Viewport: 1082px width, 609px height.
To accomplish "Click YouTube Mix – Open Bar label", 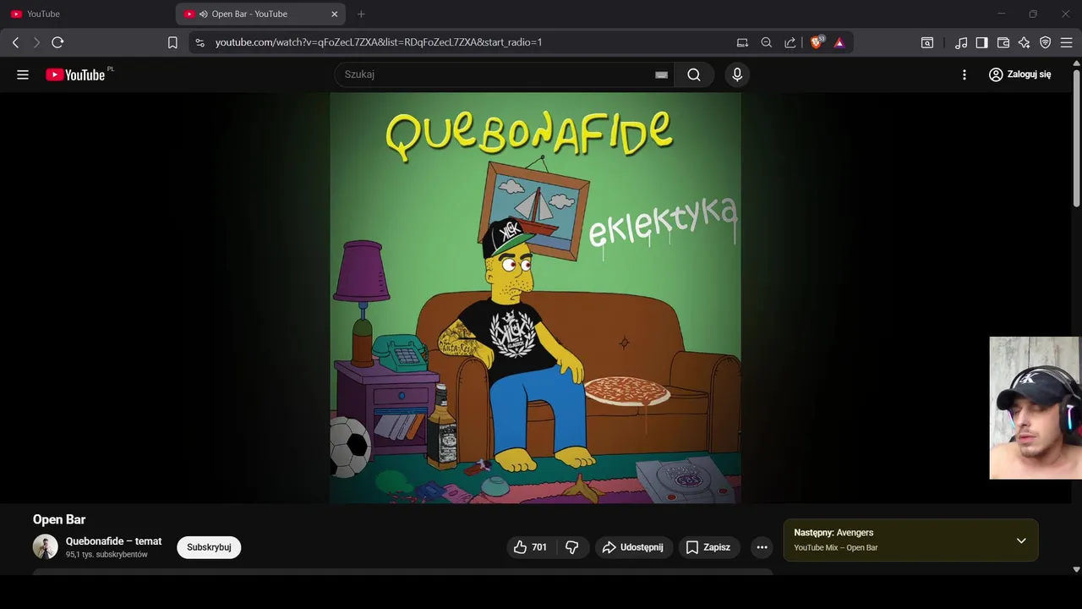I will pyautogui.click(x=836, y=548).
